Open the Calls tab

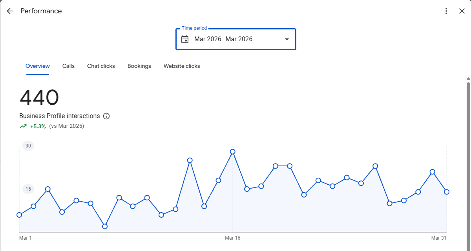(x=68, y=66)
